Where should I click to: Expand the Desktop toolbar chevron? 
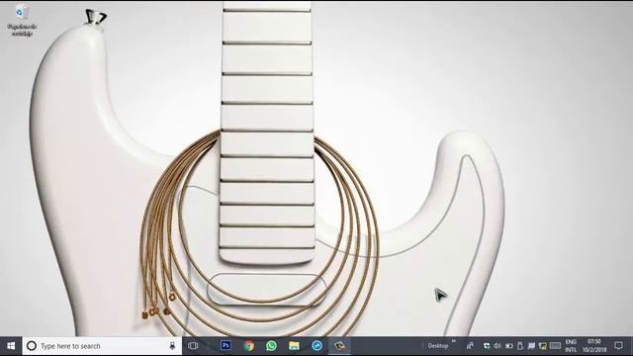pos(454,341)
